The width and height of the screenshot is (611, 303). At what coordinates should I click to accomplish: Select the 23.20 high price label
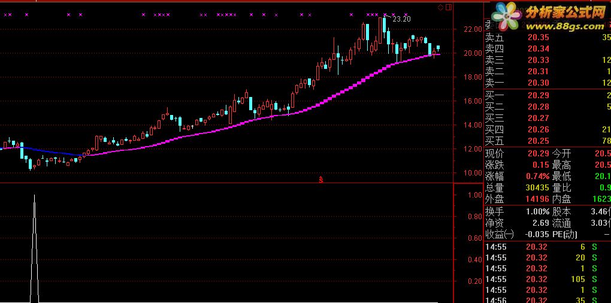click(401, 19)
